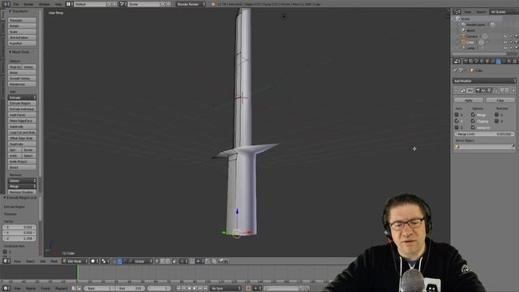Click the Extrude Region button

(22, 103)
